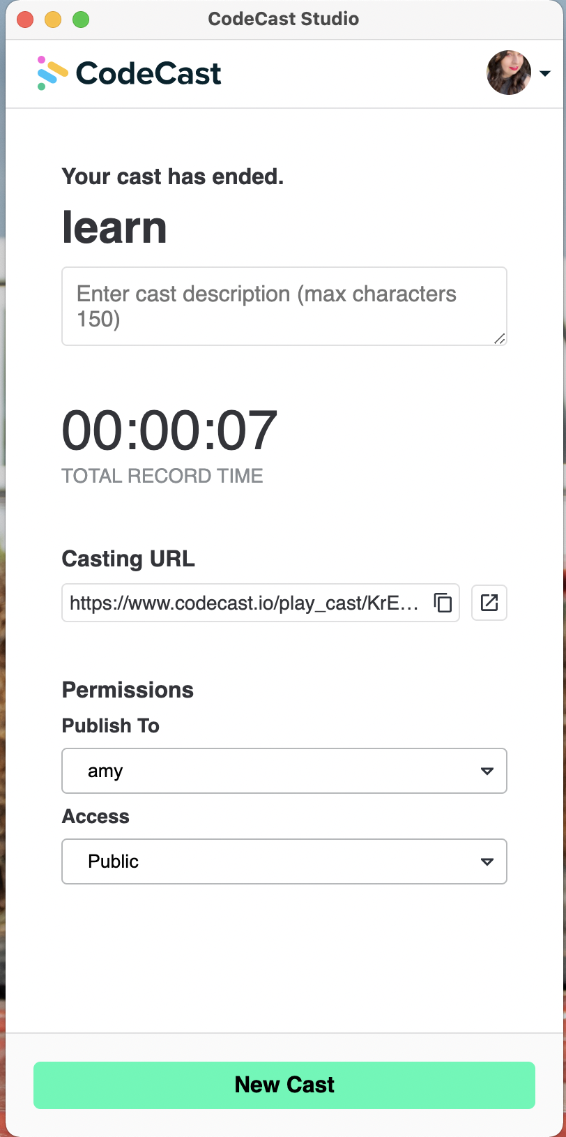Viewport: 566px width, 1137px height.
Task: Open the Publish To dropdown showing amy
Action: [284, 771]
